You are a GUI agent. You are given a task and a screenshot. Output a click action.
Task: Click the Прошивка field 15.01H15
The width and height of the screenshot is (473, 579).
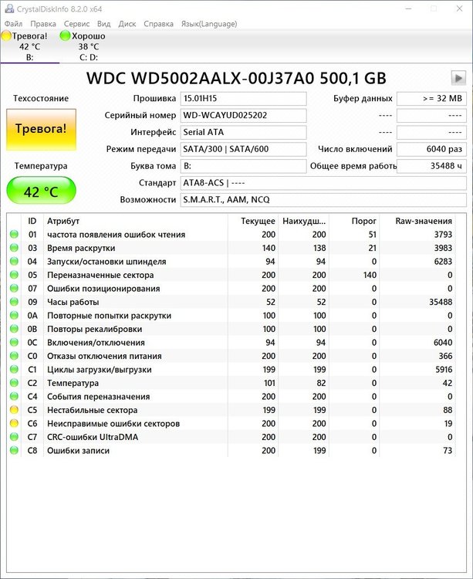pos(243,98)
